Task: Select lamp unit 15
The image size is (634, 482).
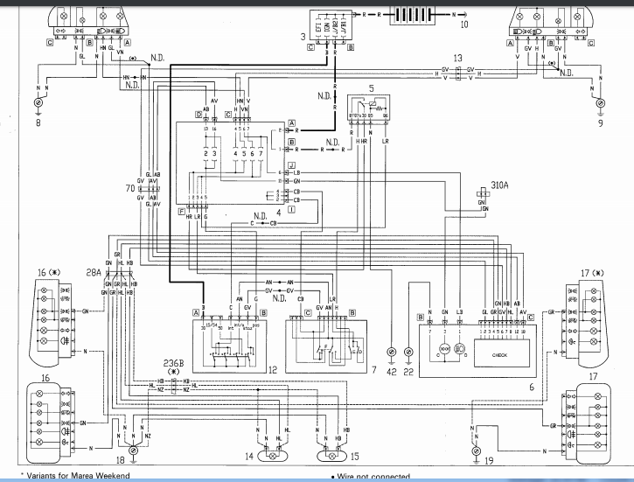Action: 331,456
